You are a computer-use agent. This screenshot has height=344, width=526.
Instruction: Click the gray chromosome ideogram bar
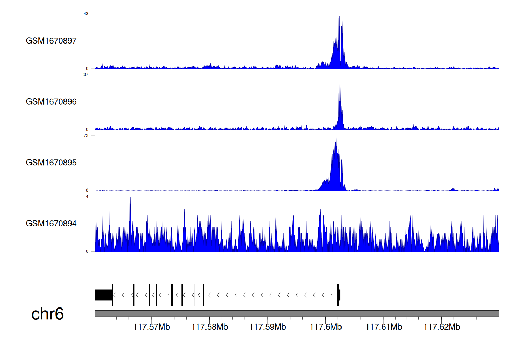click(x=297, y=313)
